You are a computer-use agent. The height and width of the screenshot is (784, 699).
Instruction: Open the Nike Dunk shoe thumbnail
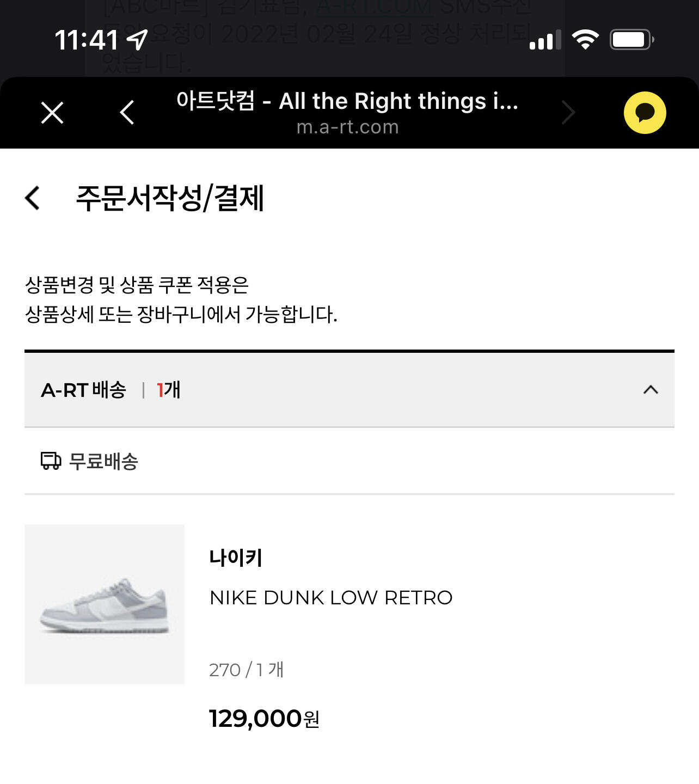105,604
